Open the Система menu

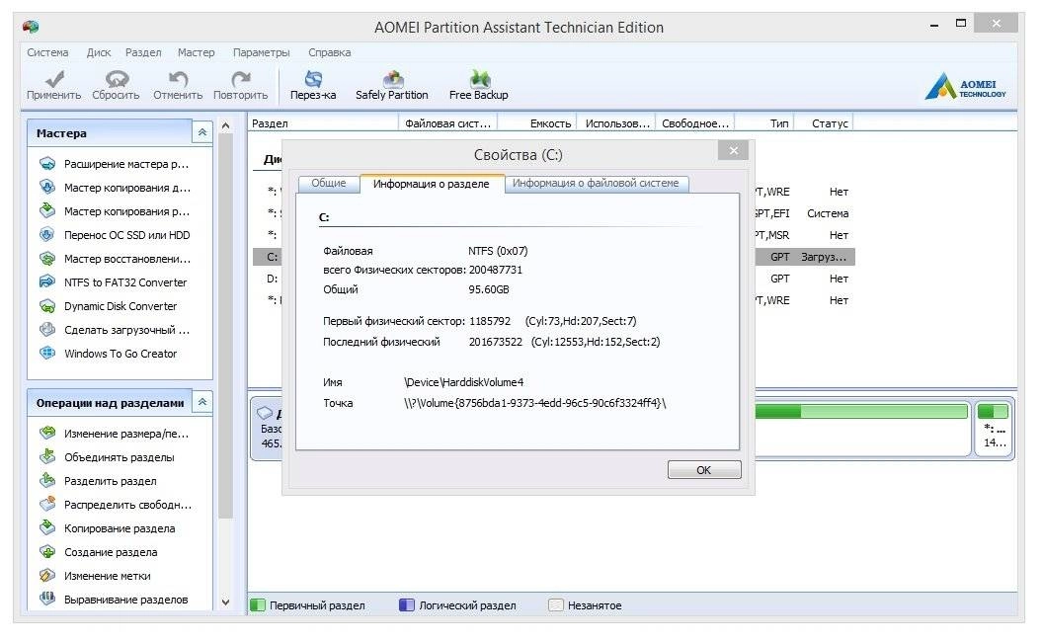click(47, 52)
